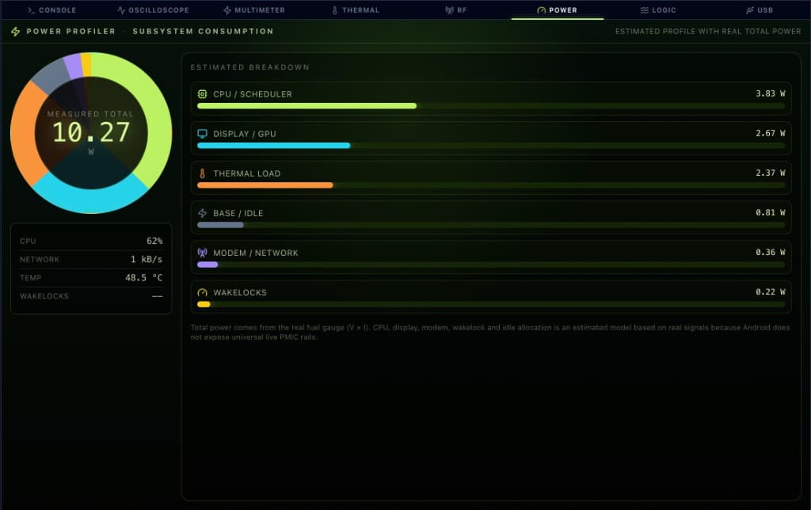Screen dimensions: 811x510
Task: Open the Logic tab
Action: 658,10
